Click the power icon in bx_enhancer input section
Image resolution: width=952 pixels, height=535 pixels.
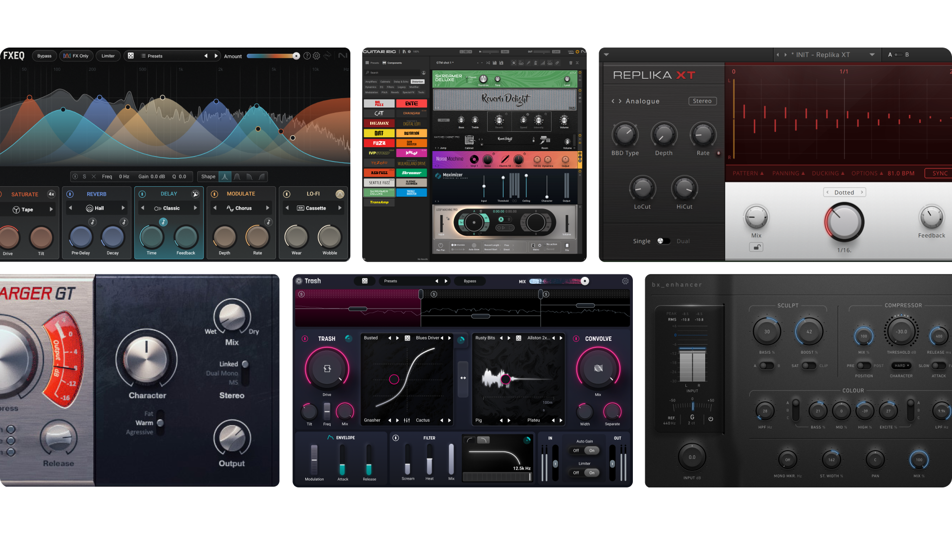click(711, 419)
